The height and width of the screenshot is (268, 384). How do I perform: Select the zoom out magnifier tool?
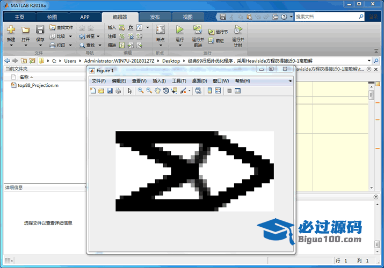click(149, 91)
